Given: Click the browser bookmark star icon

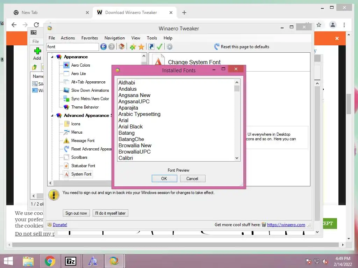Looking at the screenshot, I should click(319, 25).
